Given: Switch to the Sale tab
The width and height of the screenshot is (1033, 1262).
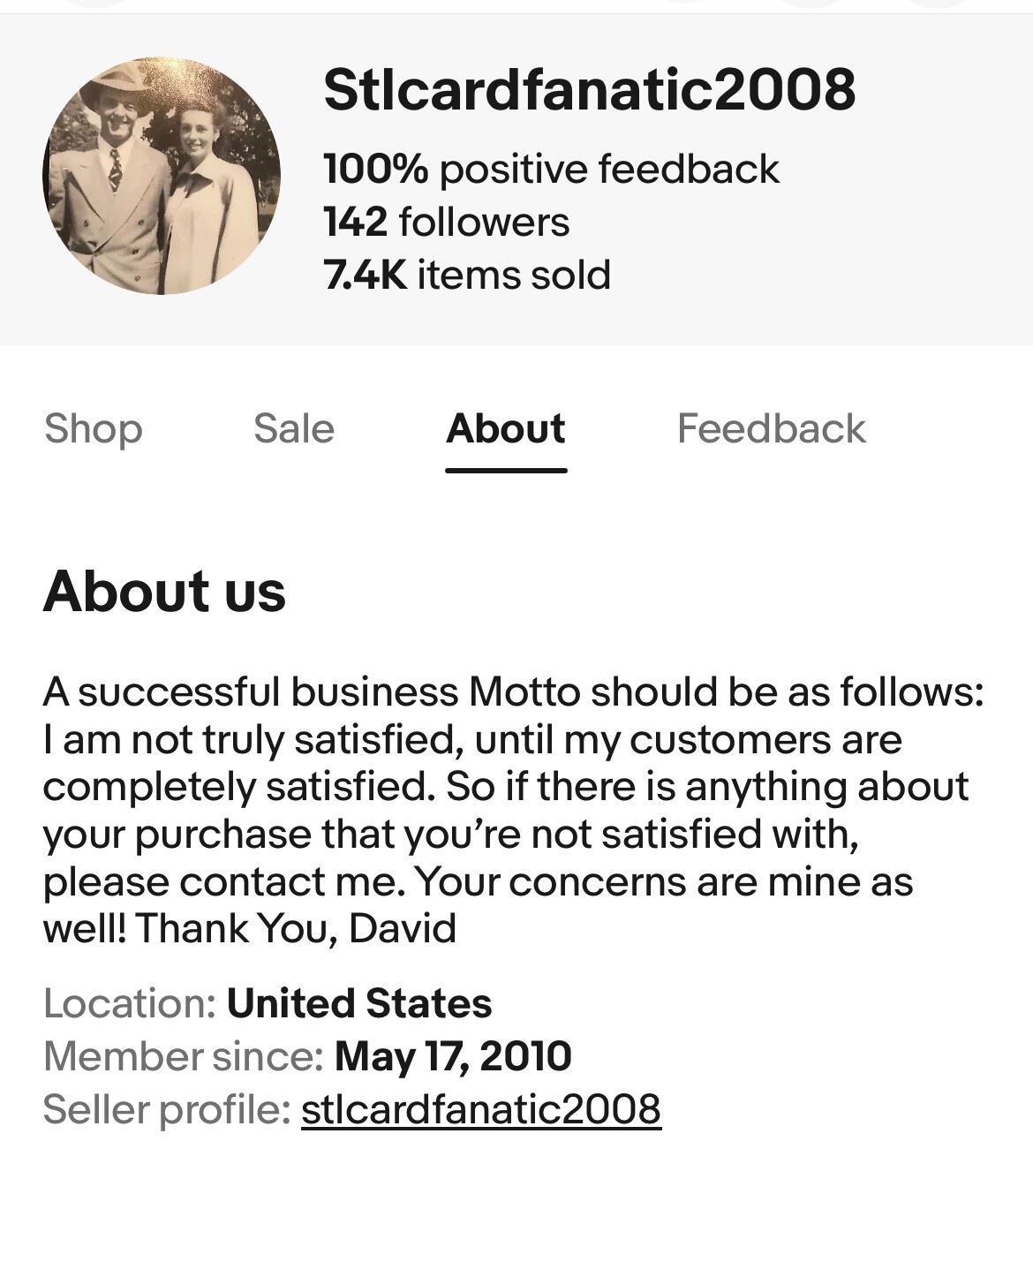Looking at the screenshot, I should [x=293, y=429].
